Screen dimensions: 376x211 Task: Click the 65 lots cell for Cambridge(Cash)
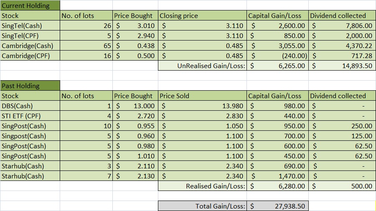(86, 46)
